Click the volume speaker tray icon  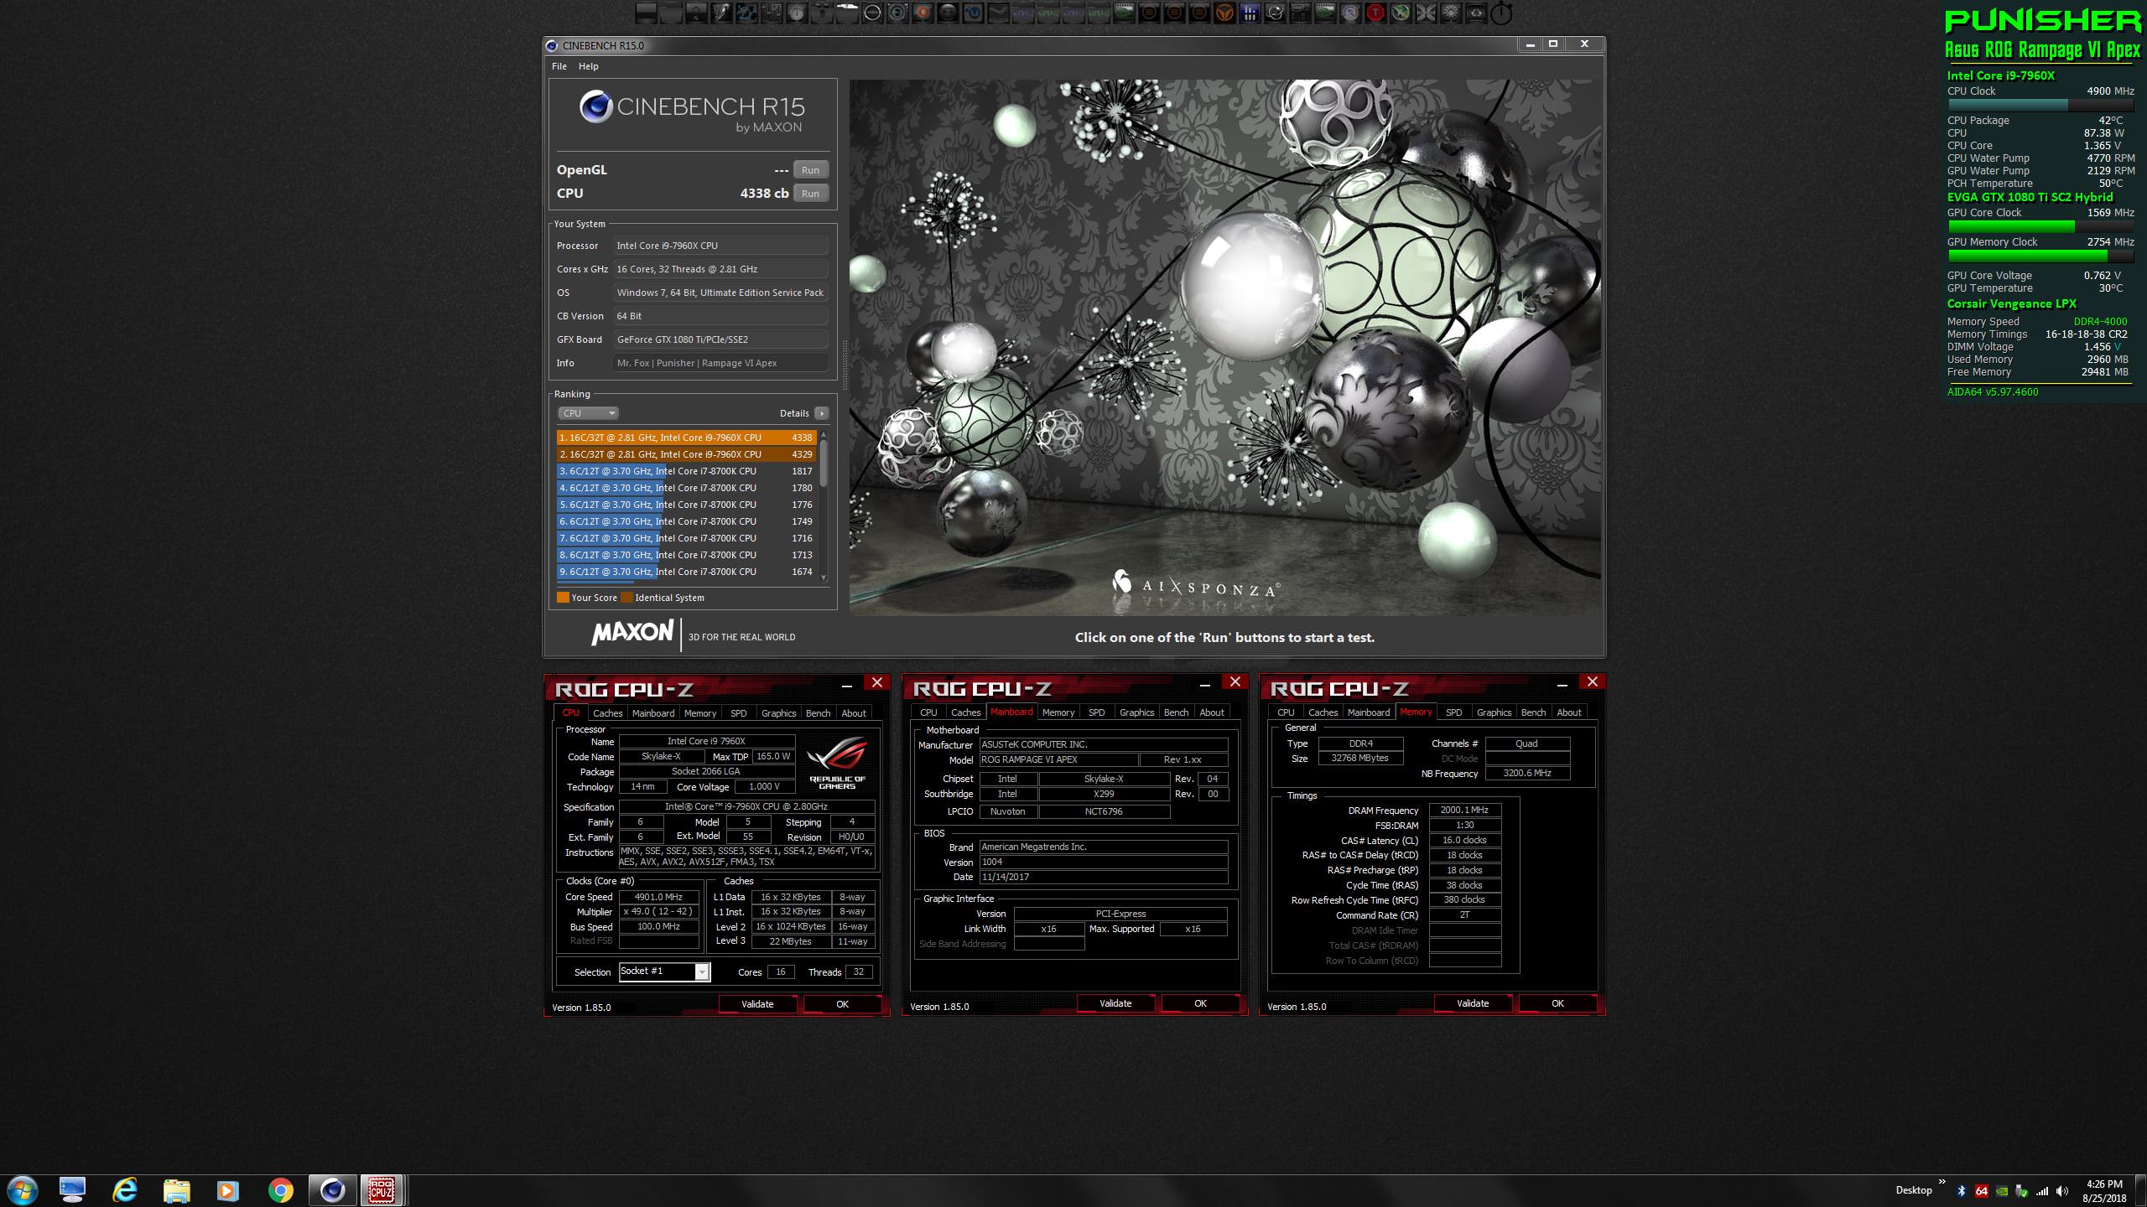[2062, 1191]
